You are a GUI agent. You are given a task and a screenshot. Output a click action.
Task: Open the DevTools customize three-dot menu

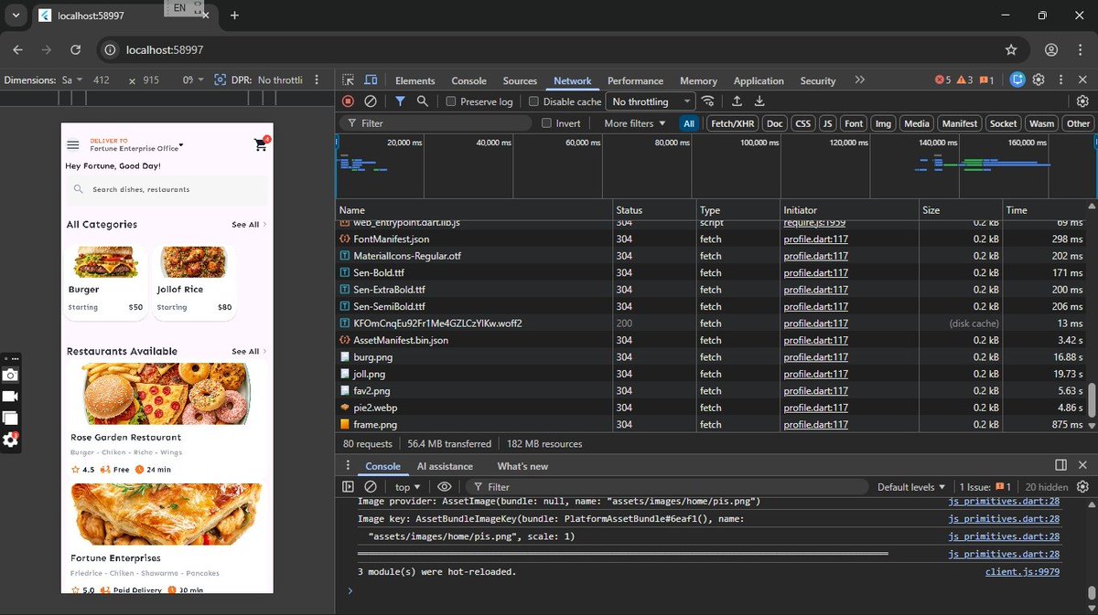click(1060, 80)
